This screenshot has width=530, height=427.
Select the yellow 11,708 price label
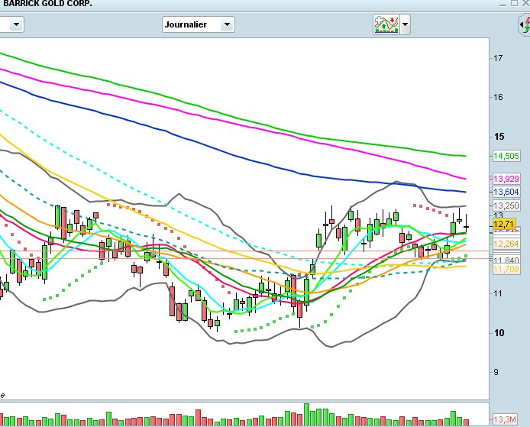coord(506,269)
